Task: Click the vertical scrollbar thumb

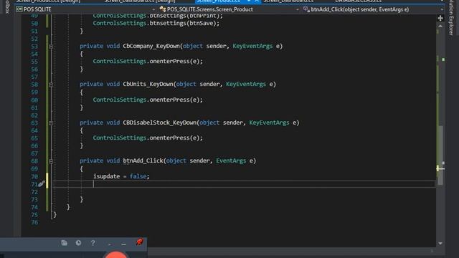Action: coord(440,155)
